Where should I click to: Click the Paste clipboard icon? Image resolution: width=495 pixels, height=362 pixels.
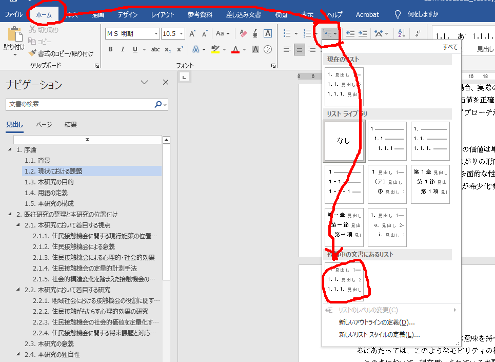tap(14, 39)
